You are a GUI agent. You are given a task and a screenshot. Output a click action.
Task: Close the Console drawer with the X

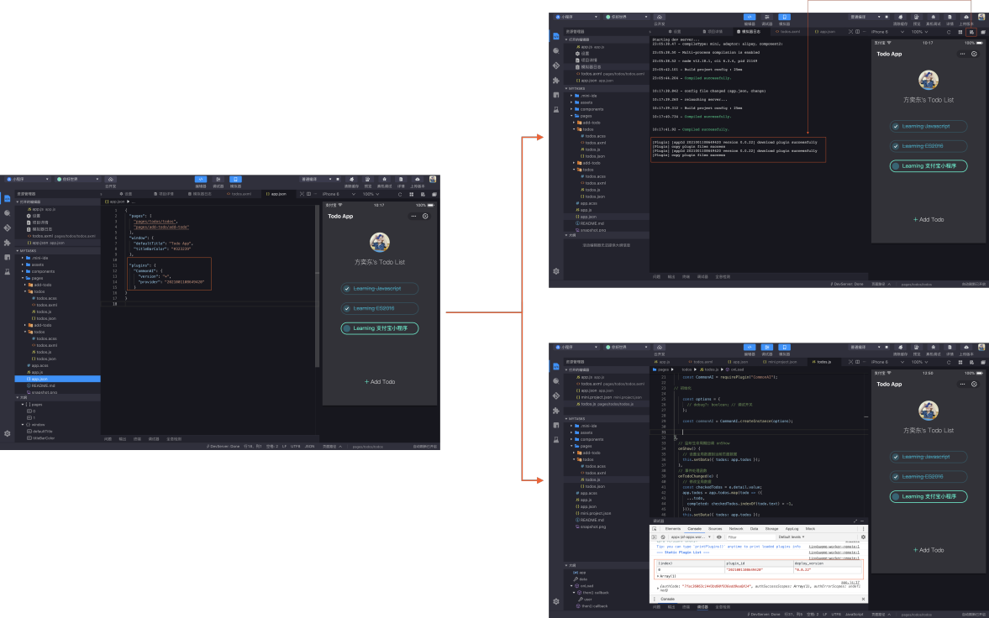pos(864,599)
